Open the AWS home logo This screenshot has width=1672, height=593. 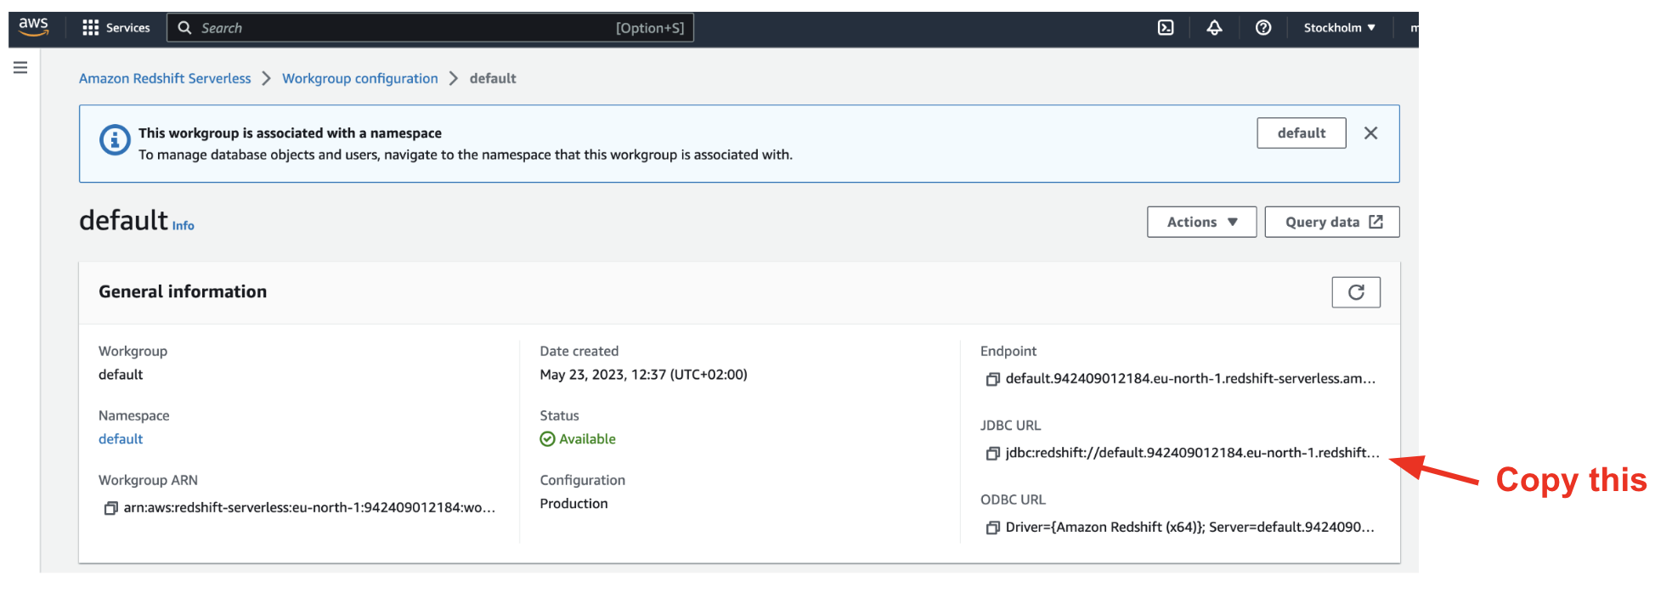pos(34,27)
